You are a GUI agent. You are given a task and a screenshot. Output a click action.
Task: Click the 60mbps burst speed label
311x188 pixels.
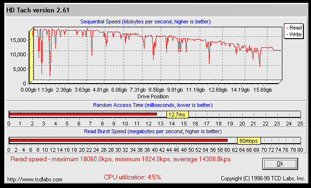pyautogui.click(x=249, y=141)
